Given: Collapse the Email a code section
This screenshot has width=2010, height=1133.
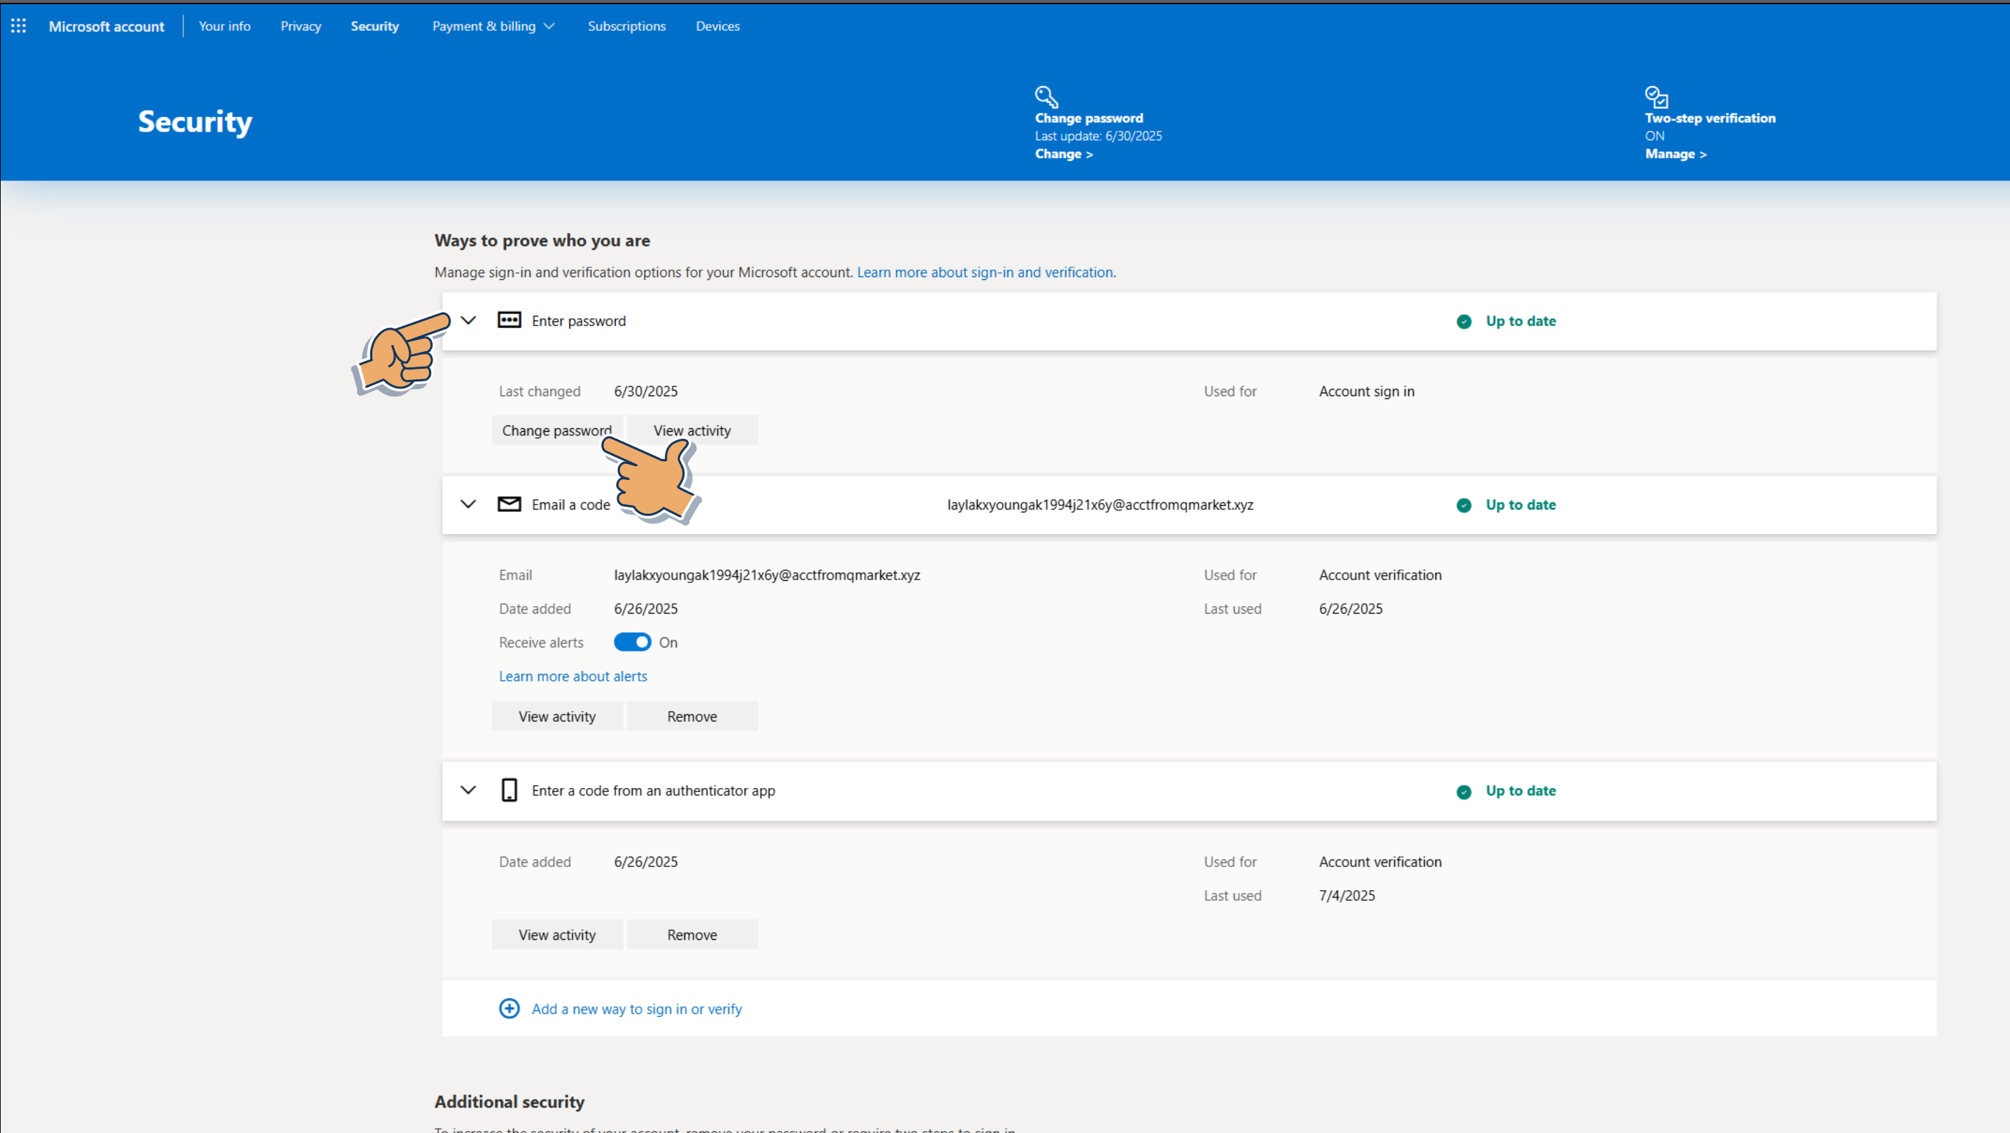Looking at the screenshot, I should coord(468,504).
